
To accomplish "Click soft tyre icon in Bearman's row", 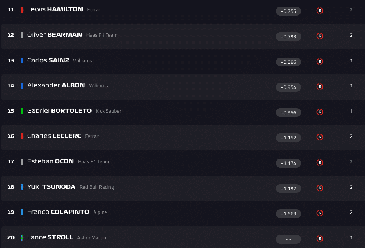I will tap(320, 36).
